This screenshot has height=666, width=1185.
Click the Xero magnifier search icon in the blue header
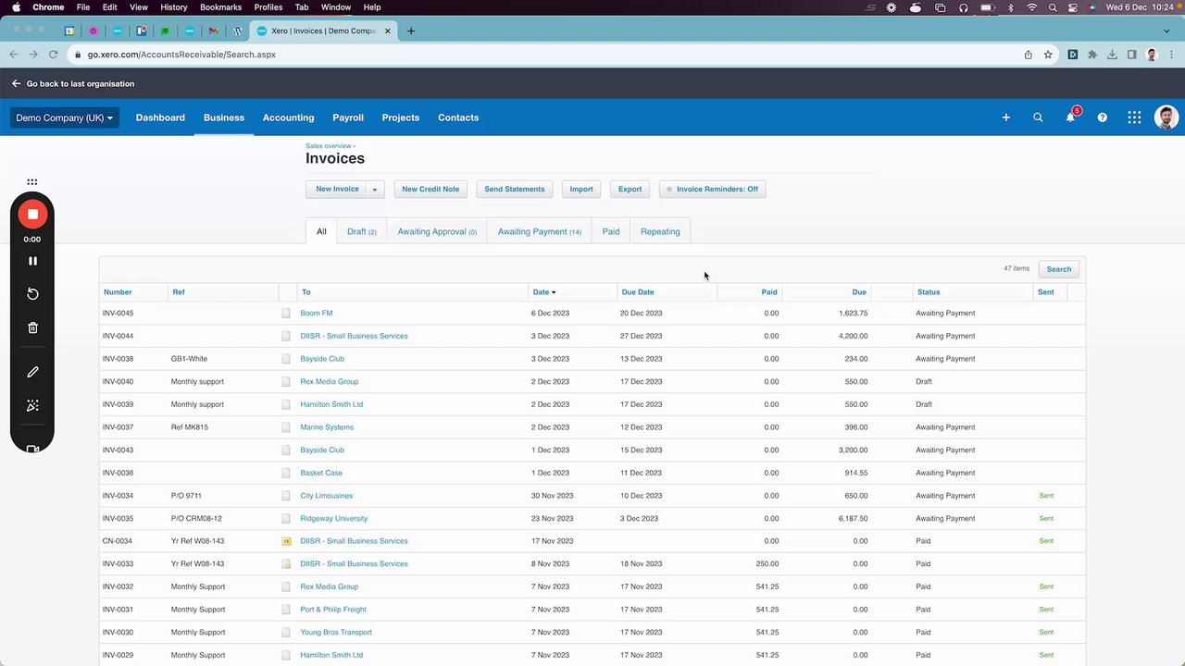pos(1038,117)
